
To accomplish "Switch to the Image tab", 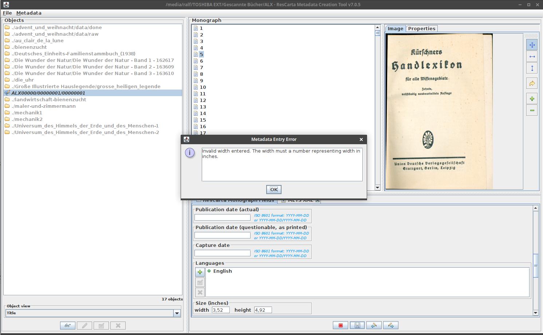I will (396, 28).
